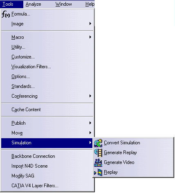175x193 pixels.
Task: Open the Move submenu
Action: pyautogui.click(x=47, y=133)
